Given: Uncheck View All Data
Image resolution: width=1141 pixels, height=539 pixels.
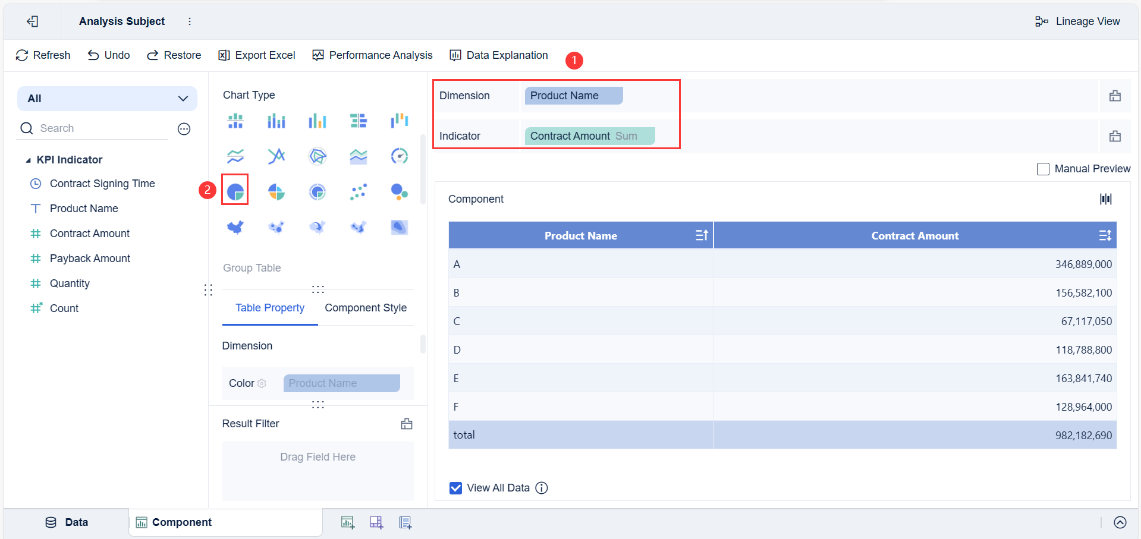Looking at the screenshot, I should click(x=455, y=487).
